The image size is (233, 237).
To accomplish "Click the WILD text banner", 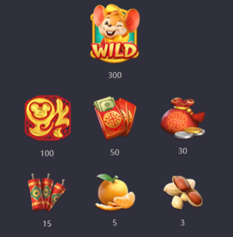I will [115, 50].
